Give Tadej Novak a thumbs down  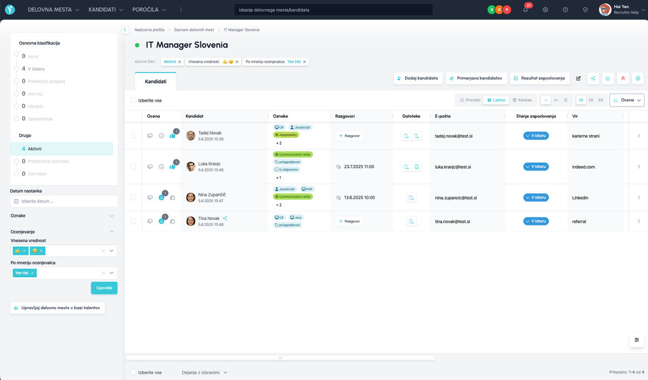[x=150, y=136]
